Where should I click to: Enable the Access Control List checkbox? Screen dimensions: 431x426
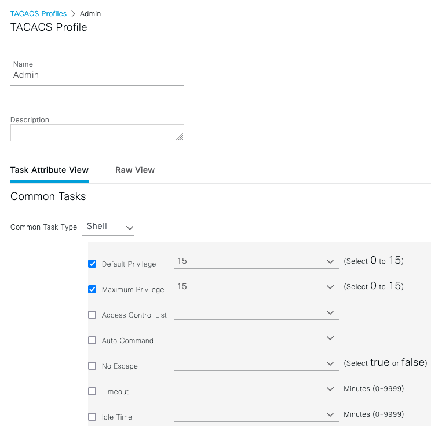pyautogui.click(x=92, y=315)
